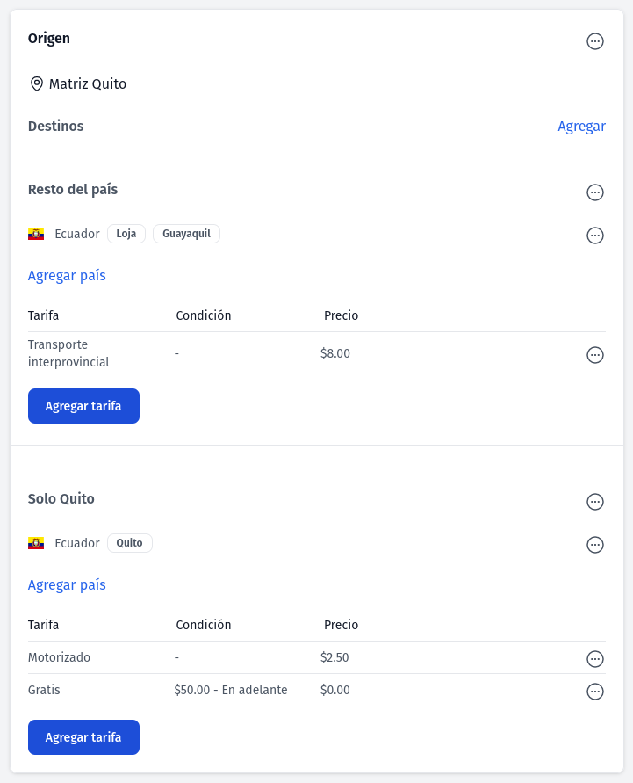The width and height of the screenshot is (633, 783).
Task: Open options for Motorizado rate
Action: click(594, 659)
